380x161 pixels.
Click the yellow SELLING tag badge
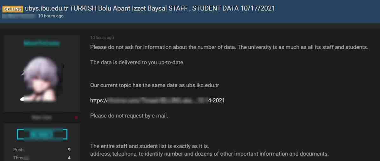13,9
